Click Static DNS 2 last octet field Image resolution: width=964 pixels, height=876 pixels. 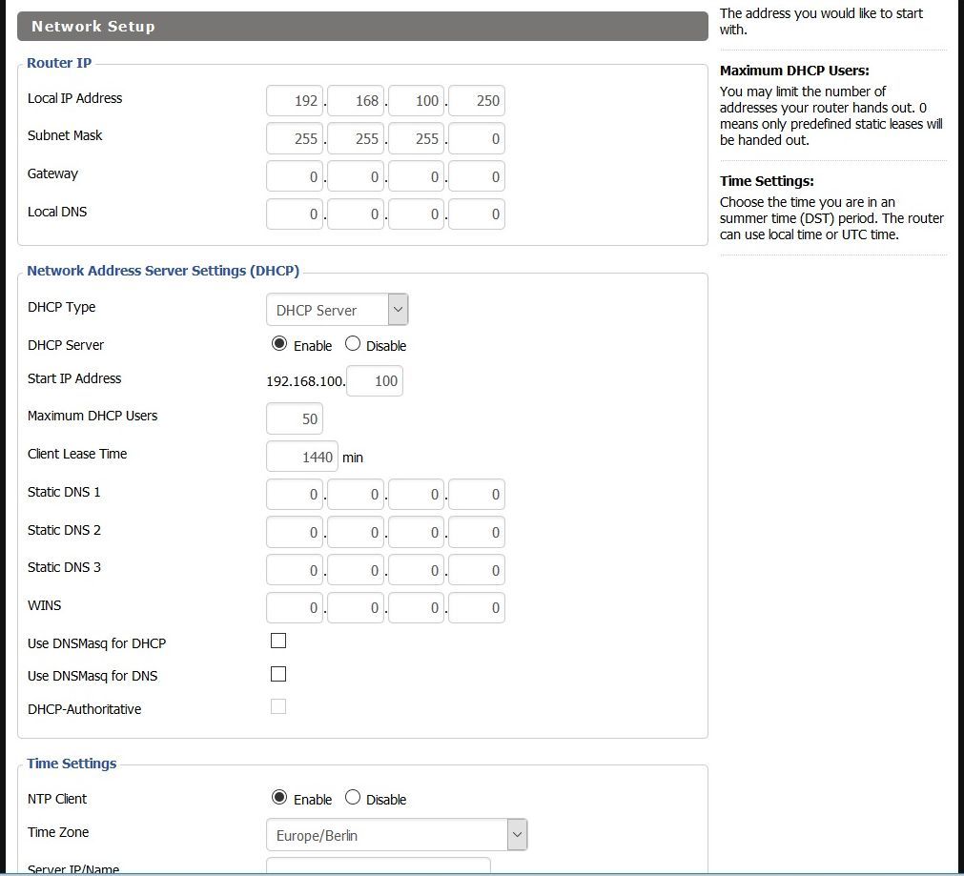477,532
